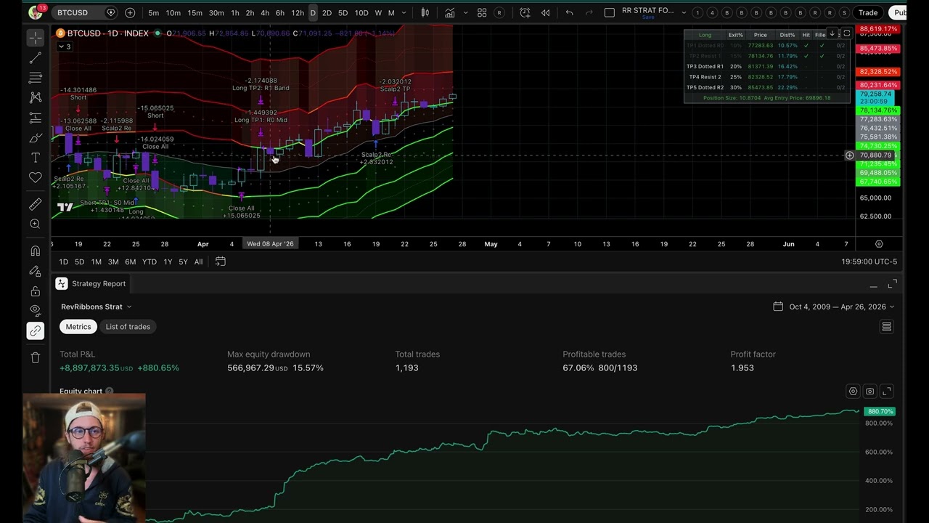929x523 pixels.
Task: Open the date range selector Oct 4, 2009
Action: click(834, 307)
